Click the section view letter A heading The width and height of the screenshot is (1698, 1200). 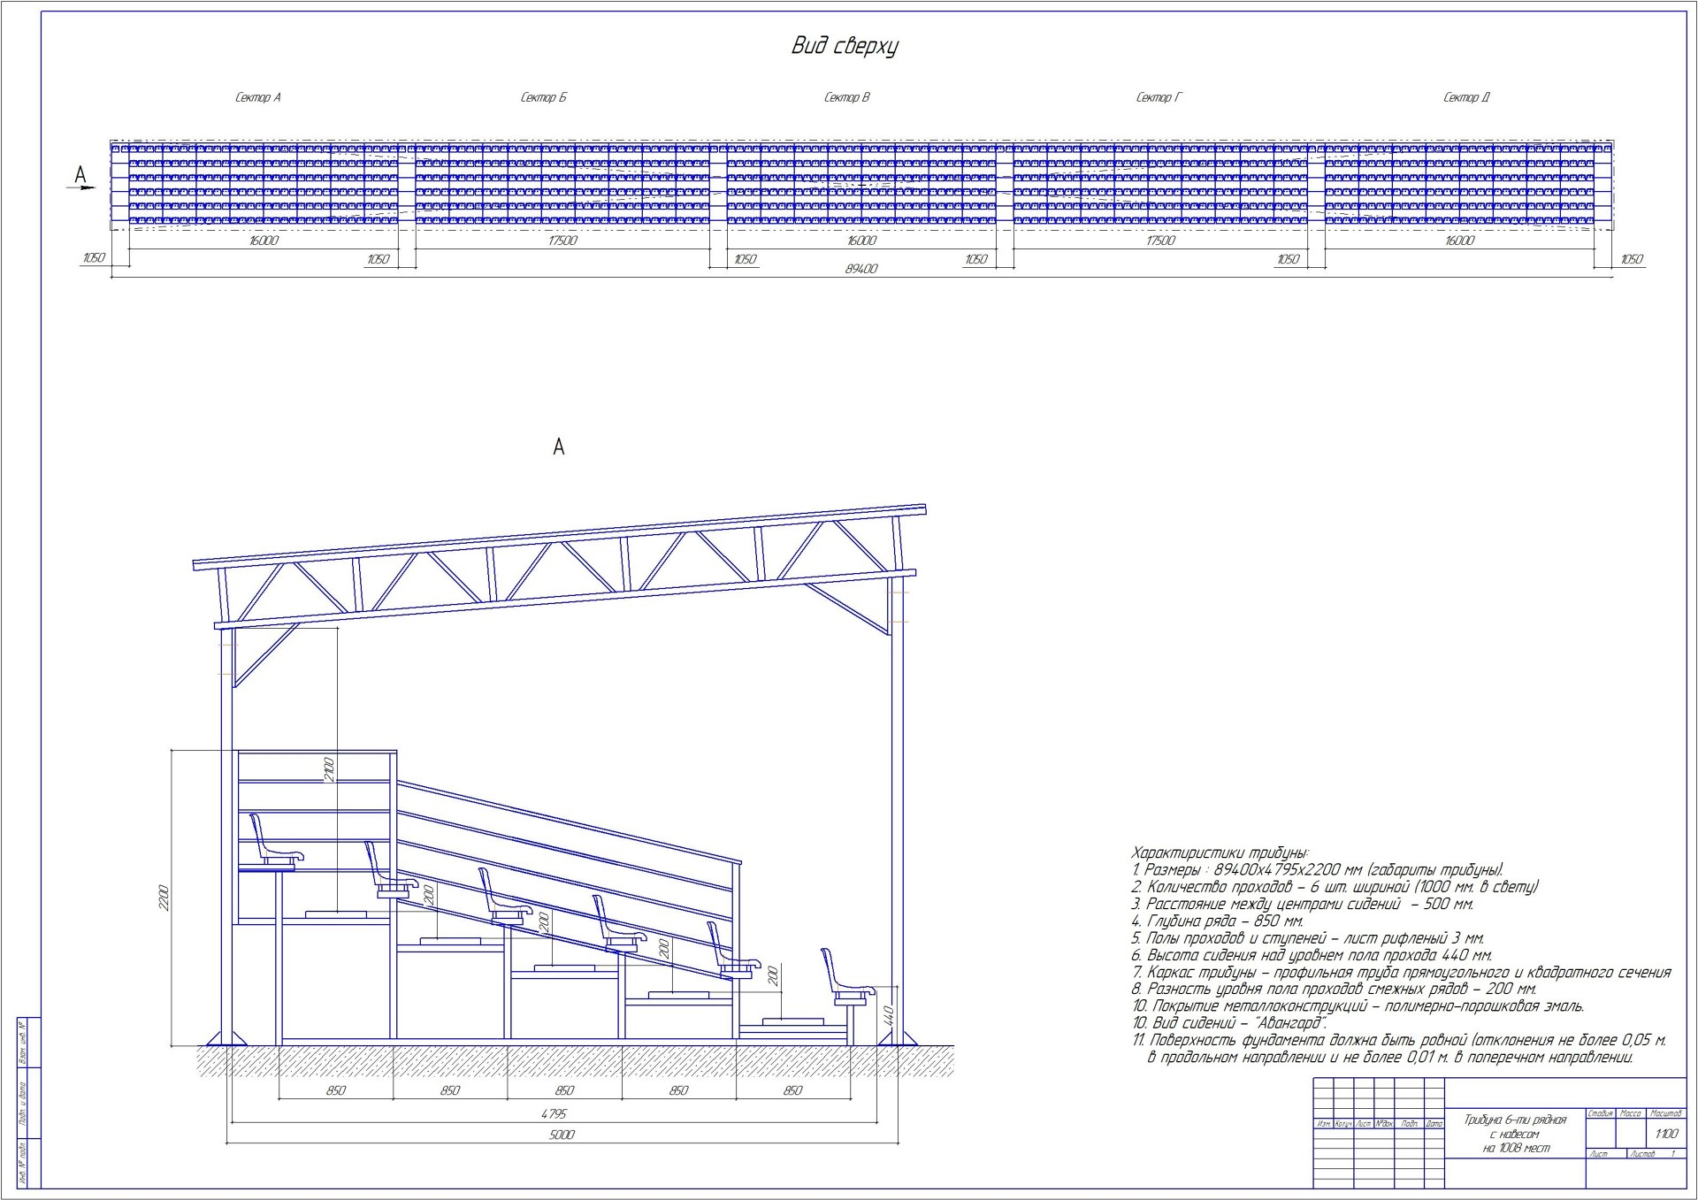(558, 447)
